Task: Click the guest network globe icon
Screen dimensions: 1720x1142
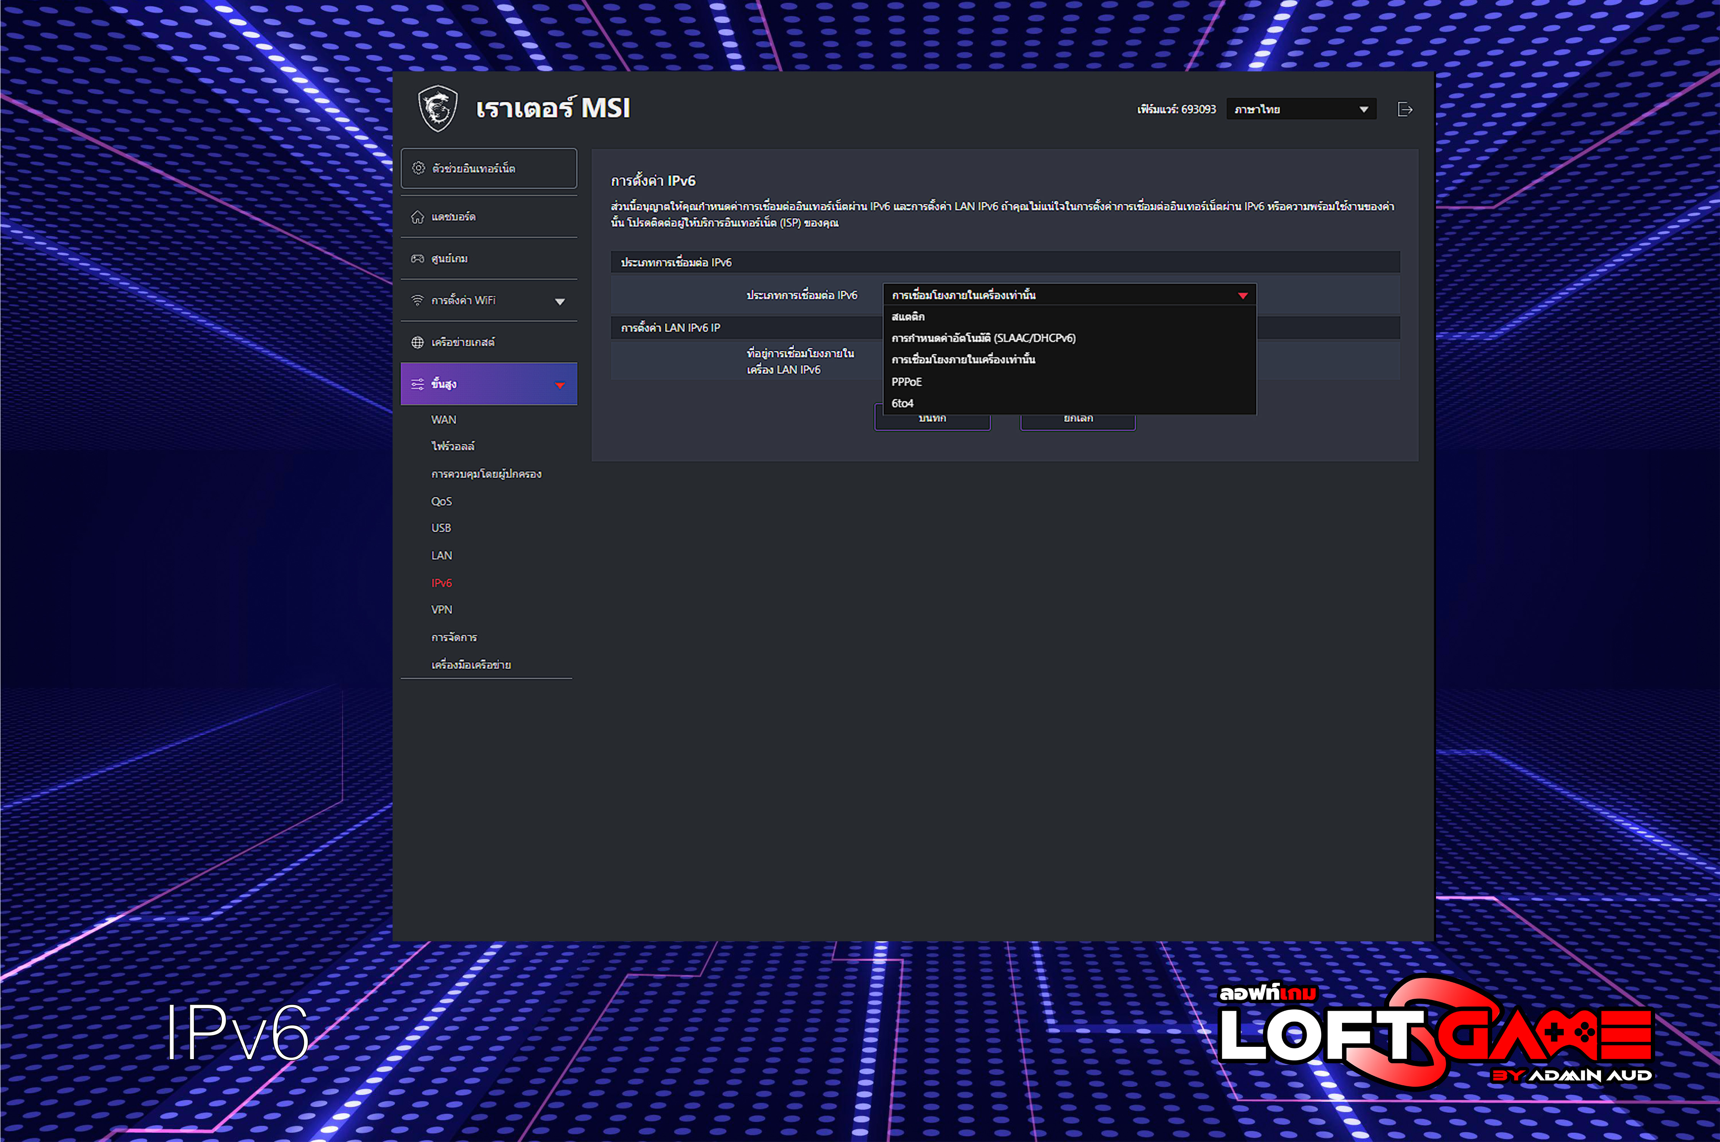Action: 417,342
